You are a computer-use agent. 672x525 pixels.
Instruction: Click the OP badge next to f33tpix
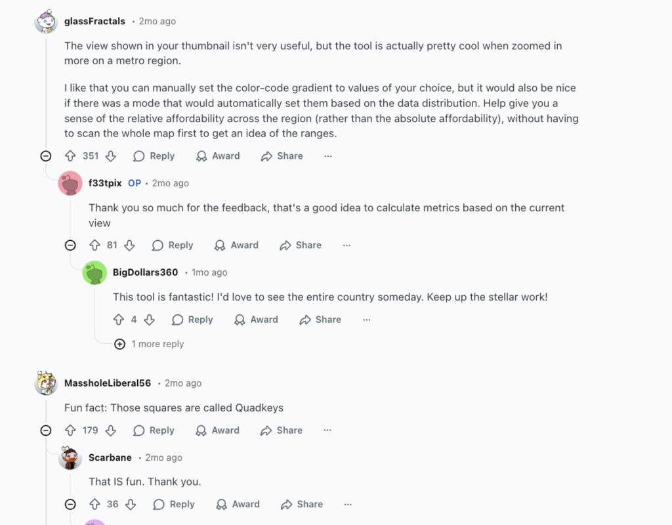coord(134,183)
